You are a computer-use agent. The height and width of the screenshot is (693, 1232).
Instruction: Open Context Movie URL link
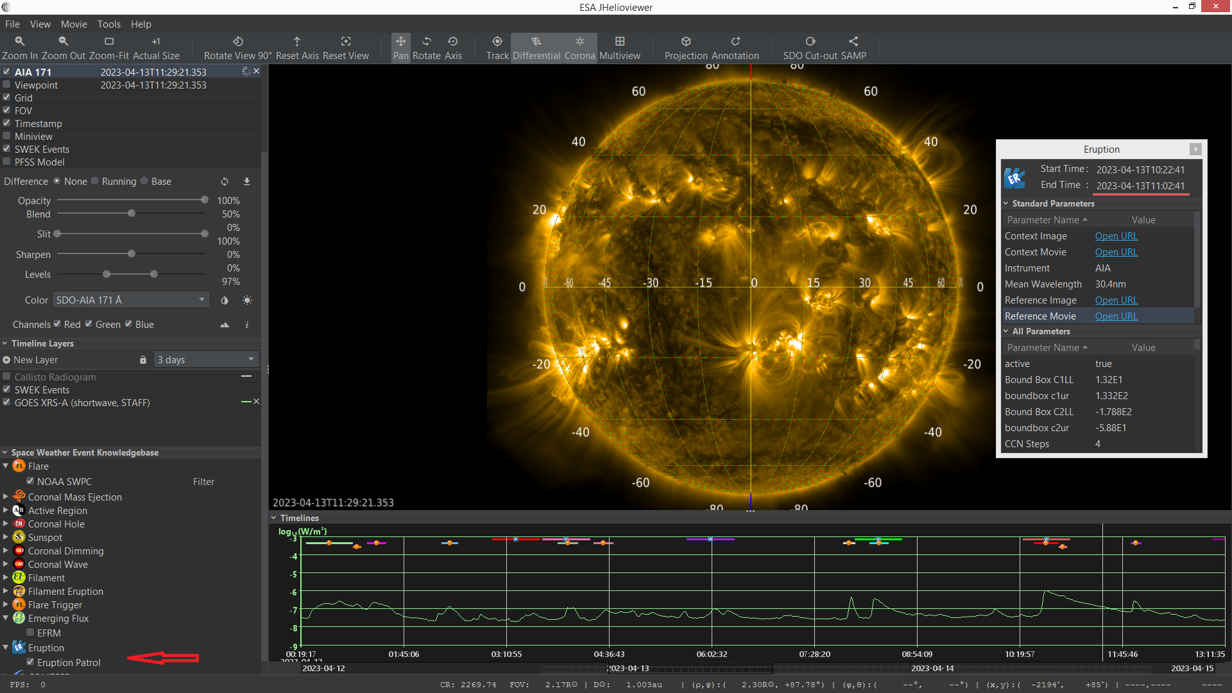(x=1116, y=252)
